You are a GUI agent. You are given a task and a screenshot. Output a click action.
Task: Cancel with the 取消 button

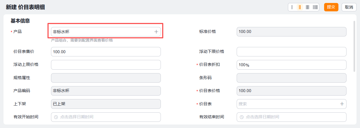tap(349, 7)
